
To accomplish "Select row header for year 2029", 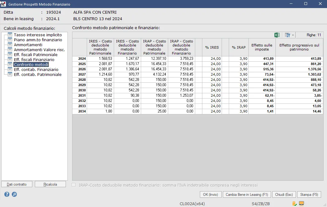I will coord(80,85).
